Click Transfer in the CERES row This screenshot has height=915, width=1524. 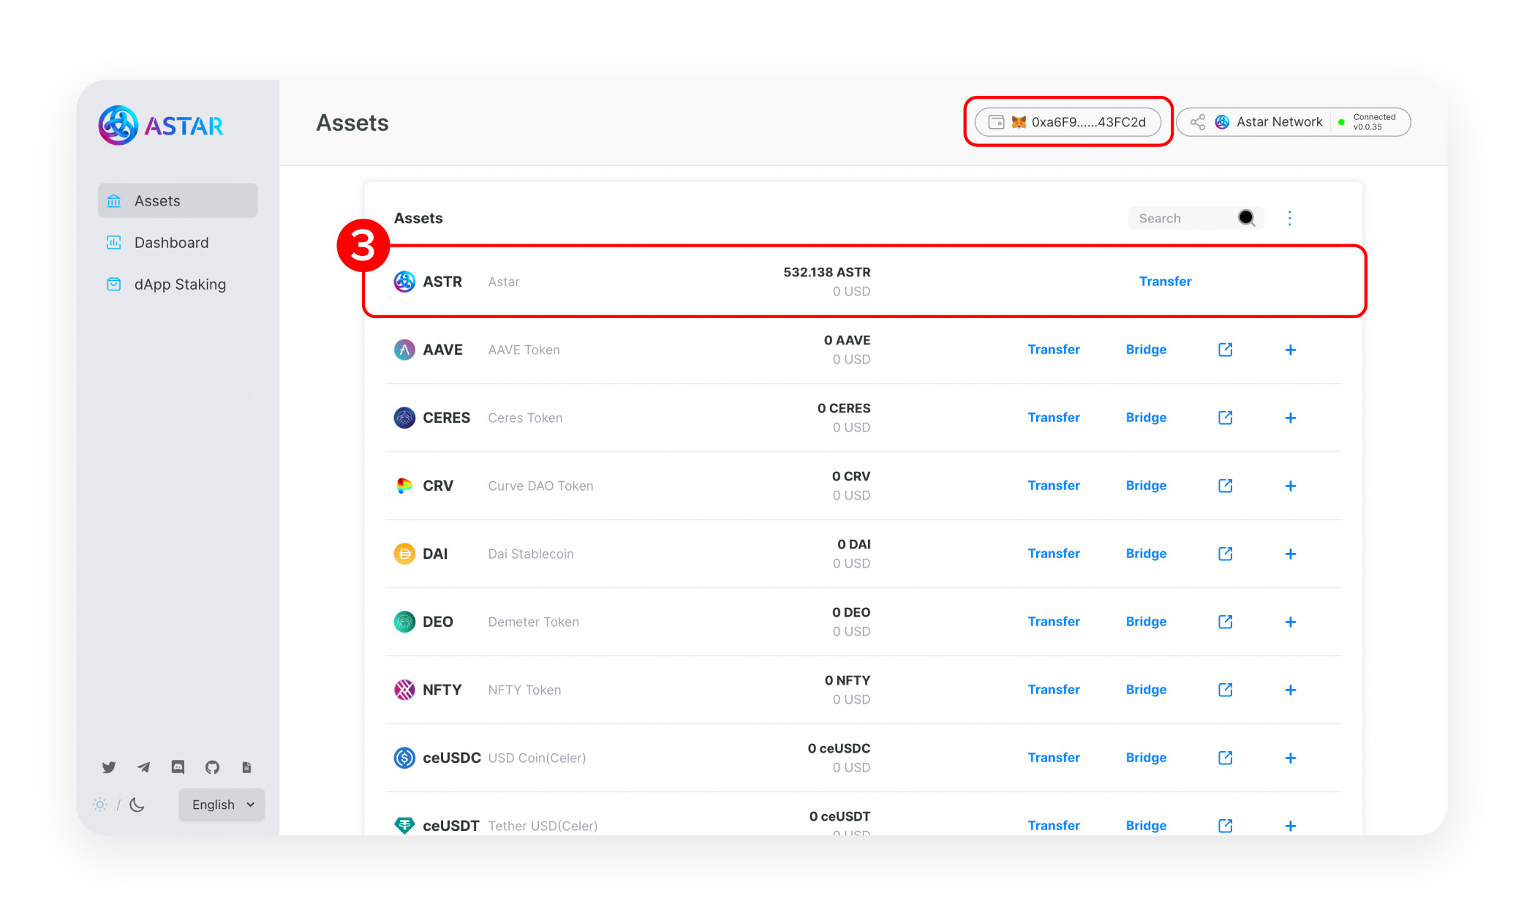pos(1054,418)
